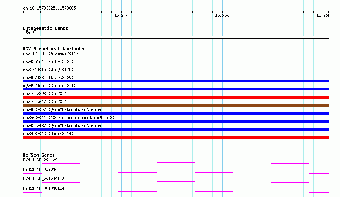Viewport: 340px width, 197px height.
Task: Click the brown bar under nsv1049647
Action: [176, 105]
